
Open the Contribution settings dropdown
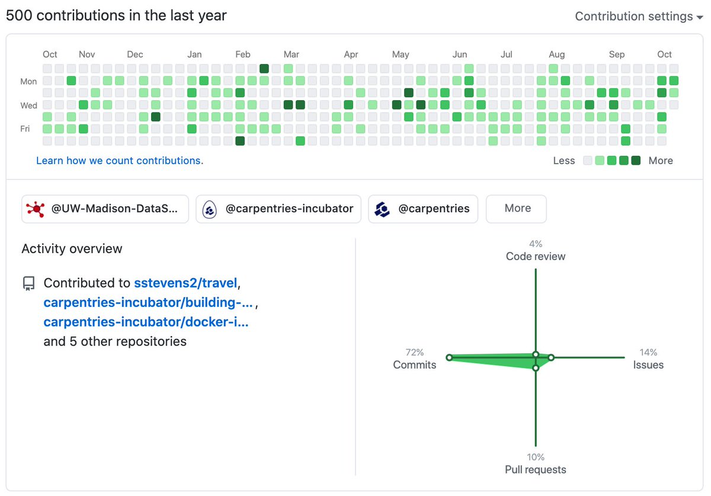click(639, 17)
